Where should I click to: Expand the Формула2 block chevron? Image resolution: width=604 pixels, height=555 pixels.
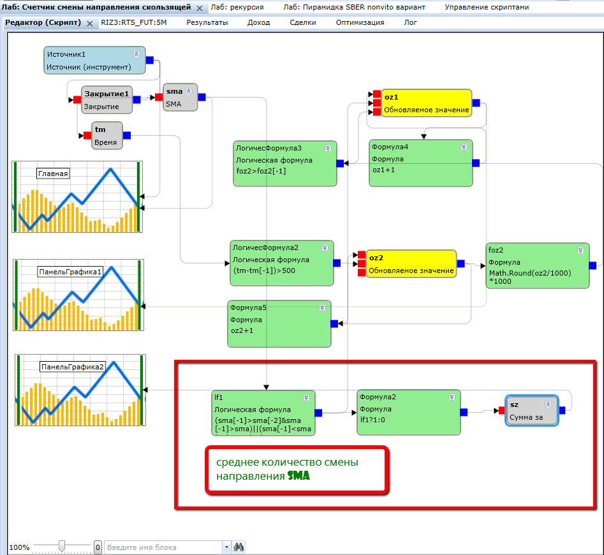coord(452,397)
